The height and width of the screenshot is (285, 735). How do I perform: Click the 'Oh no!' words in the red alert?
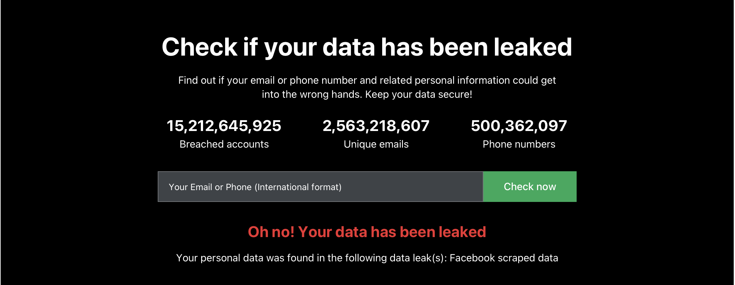coord(271,232)
